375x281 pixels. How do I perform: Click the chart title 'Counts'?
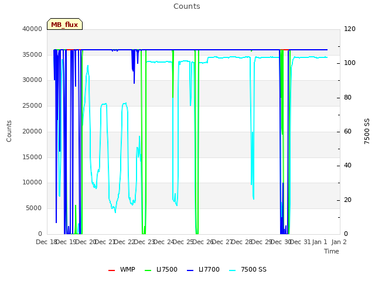tap(187, 6)
